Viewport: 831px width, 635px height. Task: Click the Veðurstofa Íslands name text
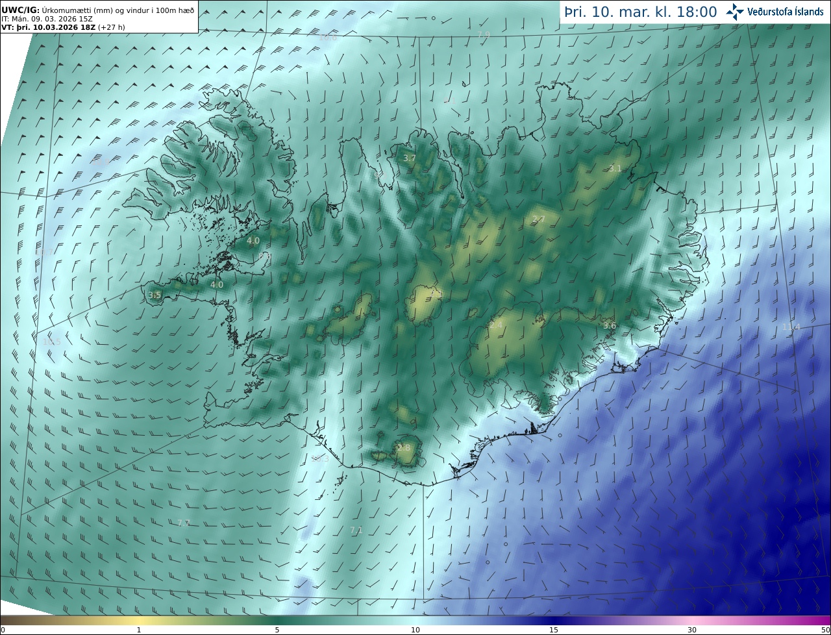coord(786,12)
